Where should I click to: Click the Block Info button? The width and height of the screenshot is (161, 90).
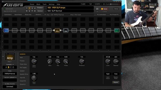coord(28,15)
